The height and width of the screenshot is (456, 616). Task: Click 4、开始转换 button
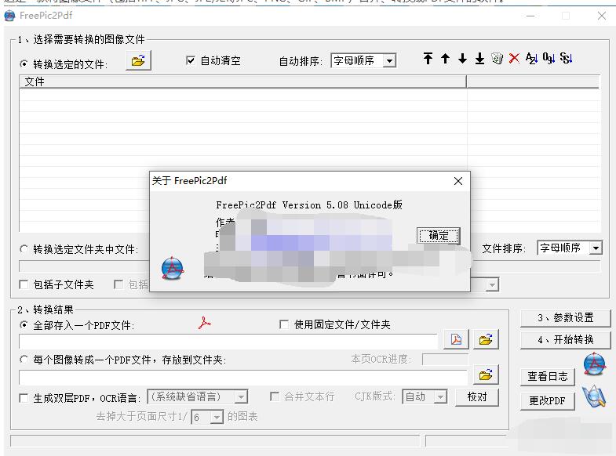566,340
